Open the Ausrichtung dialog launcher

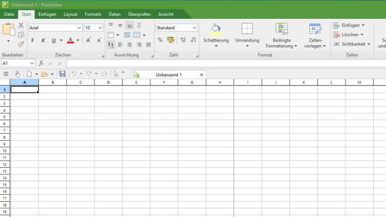click(152, 56)
